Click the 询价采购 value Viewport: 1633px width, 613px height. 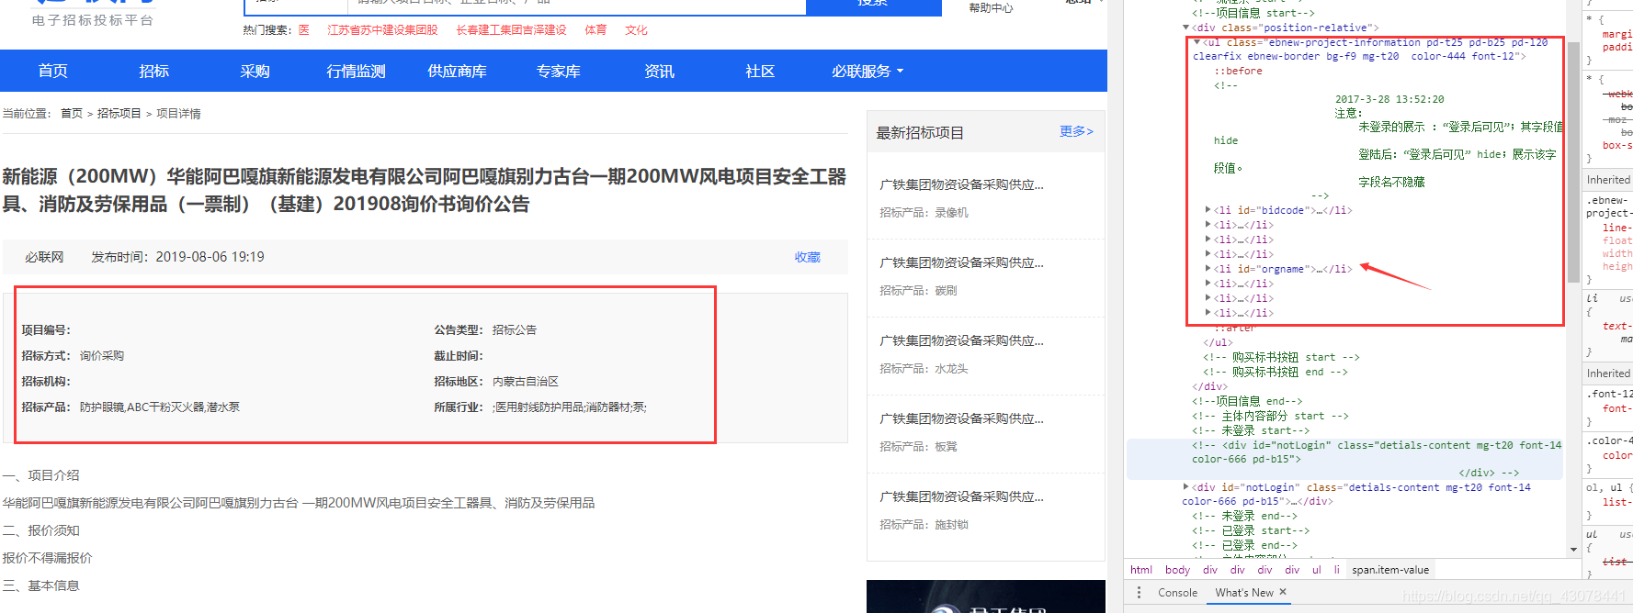click(x=102, y=356)
